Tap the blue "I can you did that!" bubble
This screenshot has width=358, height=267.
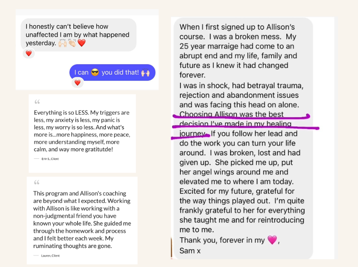(112, 72)
